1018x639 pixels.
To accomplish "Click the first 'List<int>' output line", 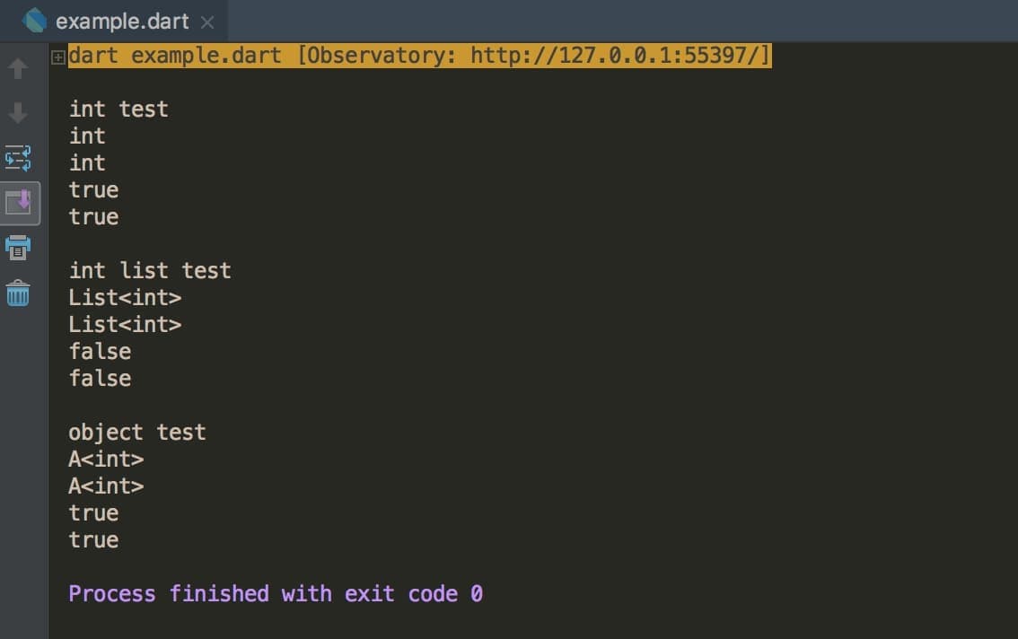I will point(125,297).
